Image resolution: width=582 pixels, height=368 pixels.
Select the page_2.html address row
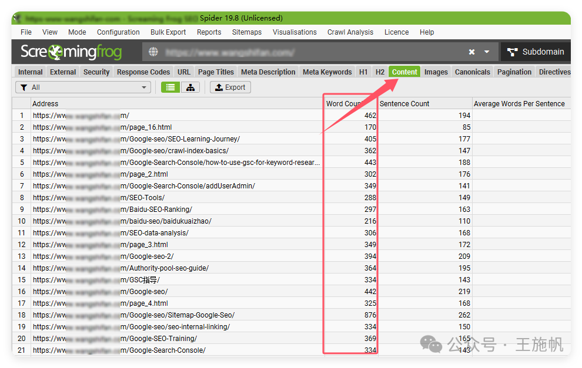coord(177,174)
